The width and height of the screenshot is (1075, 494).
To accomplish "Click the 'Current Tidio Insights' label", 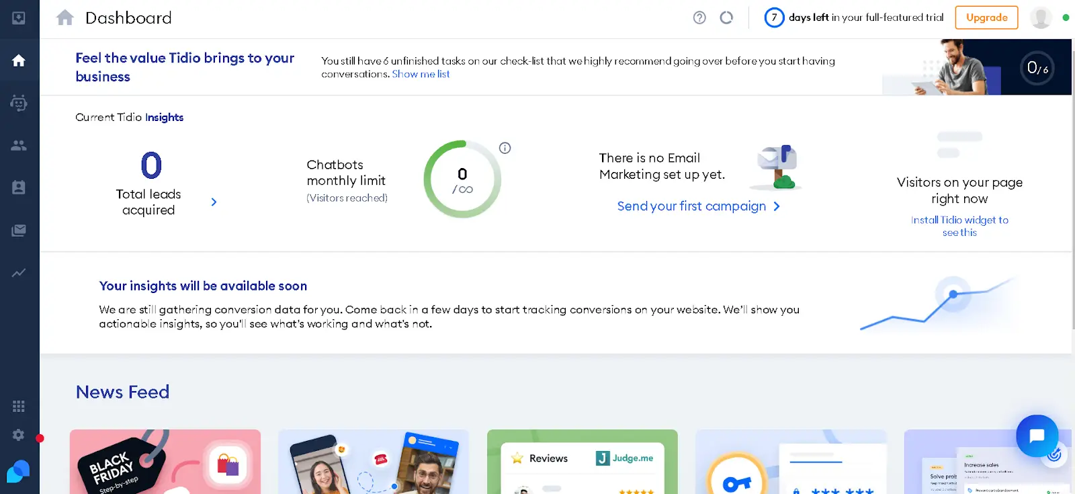I will pyautogui.click(x=129, y=117).
